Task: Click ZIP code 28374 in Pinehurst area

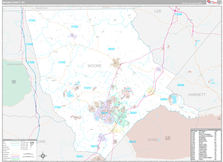Action: (104, 113)
